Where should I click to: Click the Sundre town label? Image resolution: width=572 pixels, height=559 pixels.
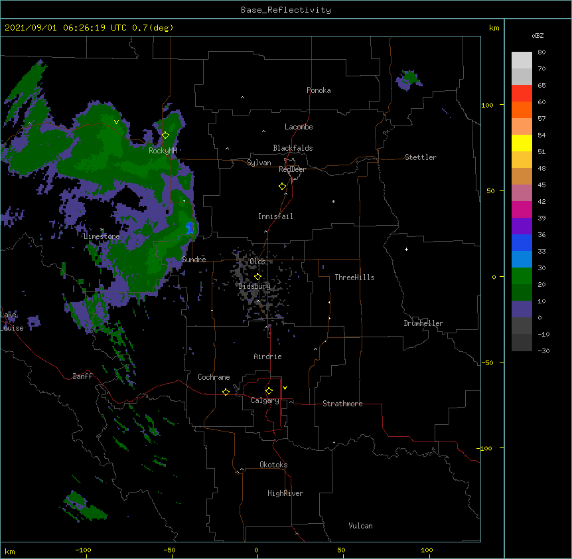point(194,260)
